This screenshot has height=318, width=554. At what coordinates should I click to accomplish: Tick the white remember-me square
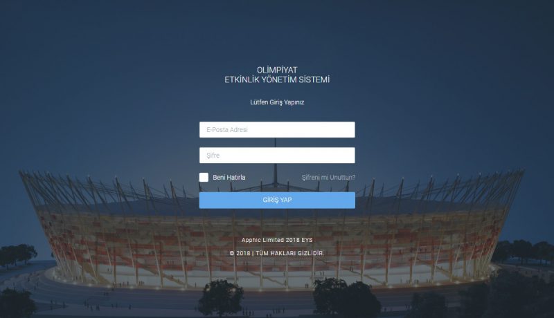204,178
